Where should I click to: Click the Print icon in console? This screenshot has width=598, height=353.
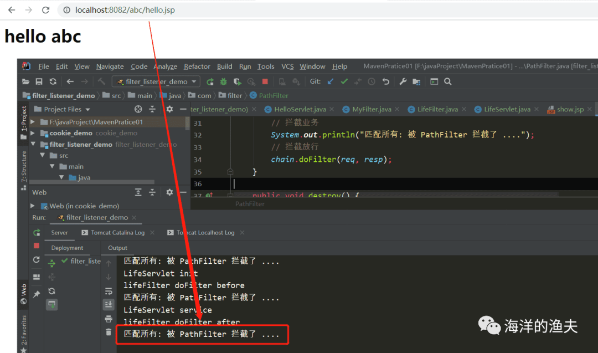[109, 319]
